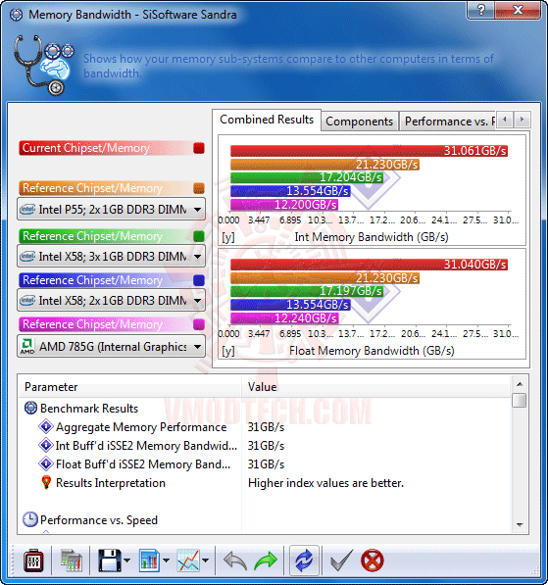Click the lightbulb icon beside Results Interpretation
This screenshot has width=548, height=585.
click(x=46, y=482)
